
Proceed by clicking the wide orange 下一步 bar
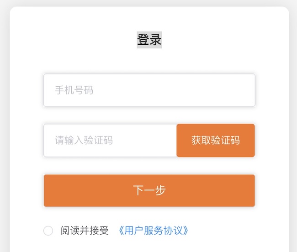[x=149, y=190]
